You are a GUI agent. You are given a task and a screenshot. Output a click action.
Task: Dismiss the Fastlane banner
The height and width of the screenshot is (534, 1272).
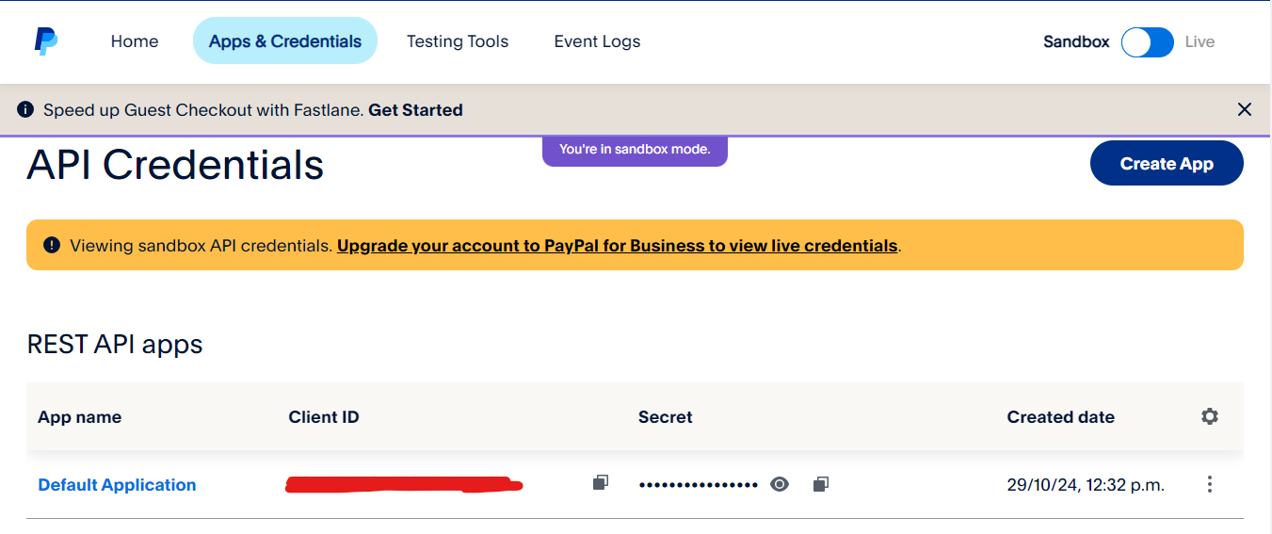coord(1245,109)
